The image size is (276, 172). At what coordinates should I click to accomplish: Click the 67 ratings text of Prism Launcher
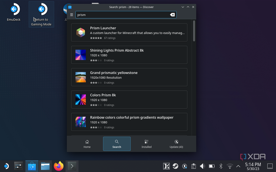(110, 38)
